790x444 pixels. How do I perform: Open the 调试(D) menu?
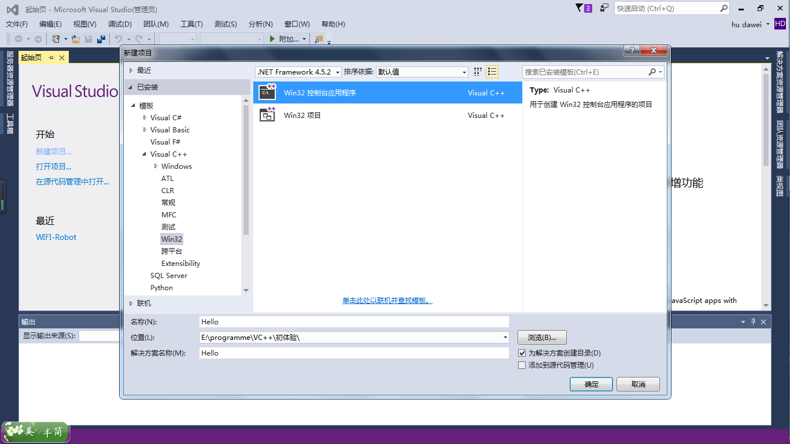pyautogui.click(x=120, y=24)
